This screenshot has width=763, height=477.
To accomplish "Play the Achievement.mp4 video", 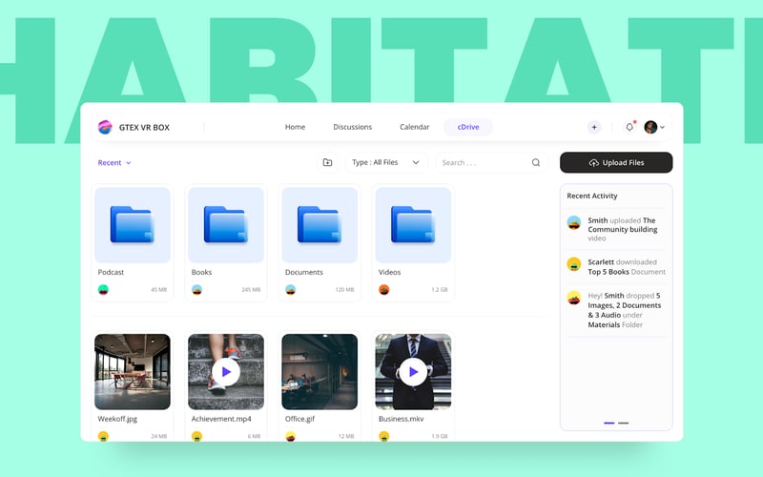I will (226, 372).
